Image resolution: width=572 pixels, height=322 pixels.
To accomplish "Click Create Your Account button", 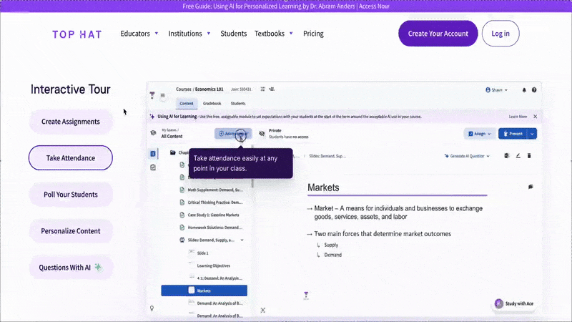I will click(438, 34).
